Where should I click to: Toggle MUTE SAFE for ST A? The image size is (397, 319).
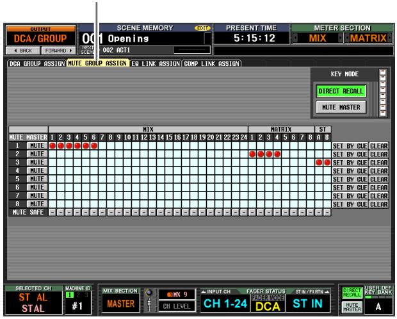click(319, 212)
